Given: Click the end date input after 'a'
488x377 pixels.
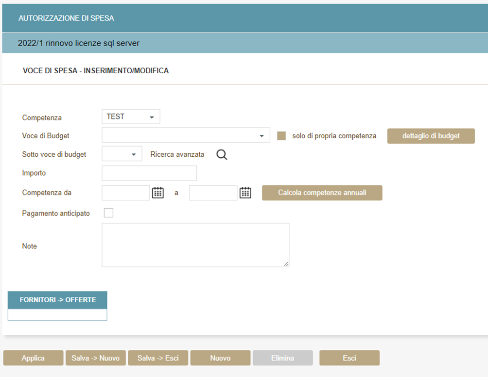Looking at the screenshot, I should 213,193.
